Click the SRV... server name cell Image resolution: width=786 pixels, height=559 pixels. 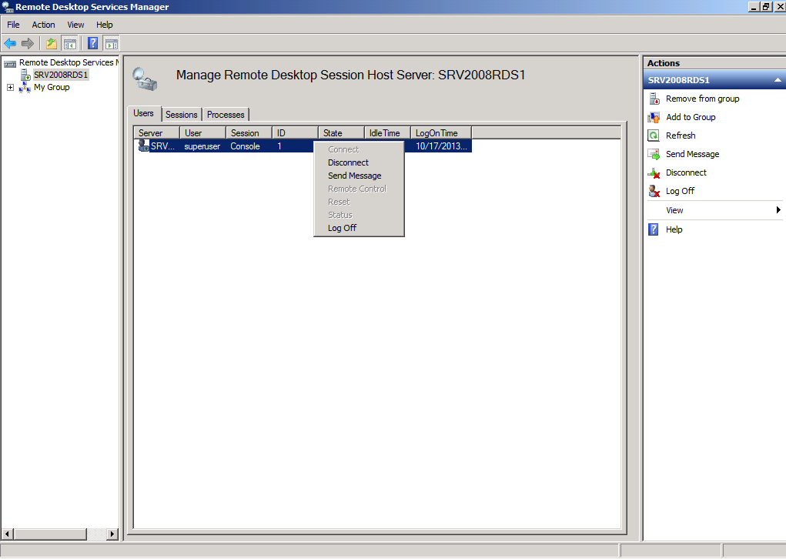coord(163,146)
